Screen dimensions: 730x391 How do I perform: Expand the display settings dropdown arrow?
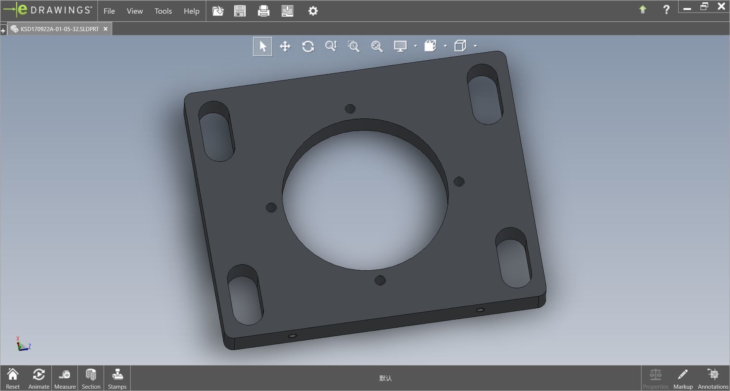[x=415, y=46]
